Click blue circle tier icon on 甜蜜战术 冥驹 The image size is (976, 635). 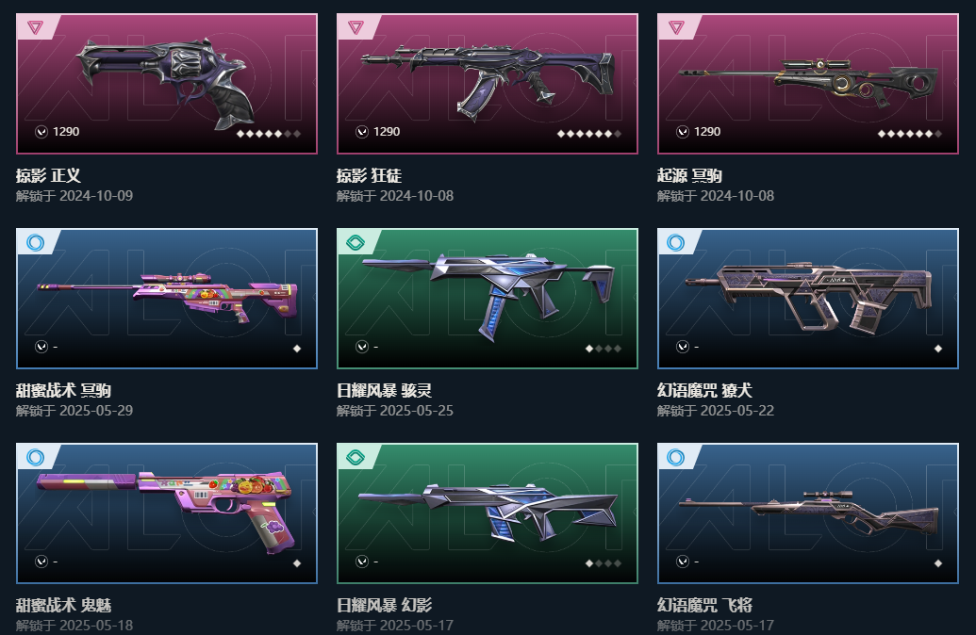36,242
